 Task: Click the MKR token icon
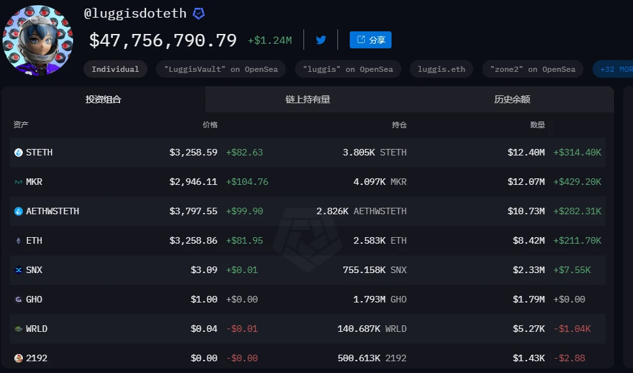[x=18, y=182]
